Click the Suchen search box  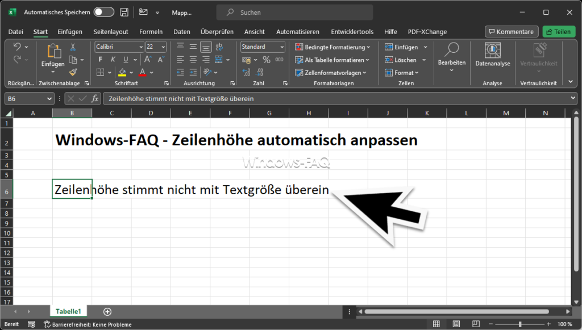click(x=295, y=12)
